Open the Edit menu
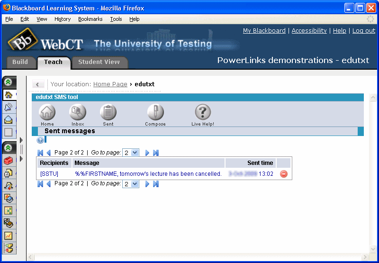 point(25,19)
